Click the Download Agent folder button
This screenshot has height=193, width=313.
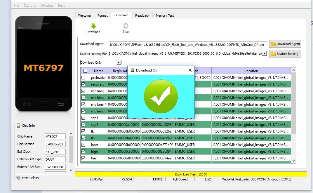click(x=285, y=44)
